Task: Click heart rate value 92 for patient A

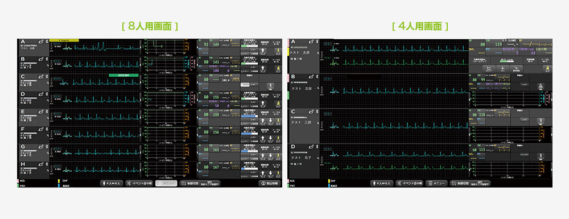Action: coord(206,44)
